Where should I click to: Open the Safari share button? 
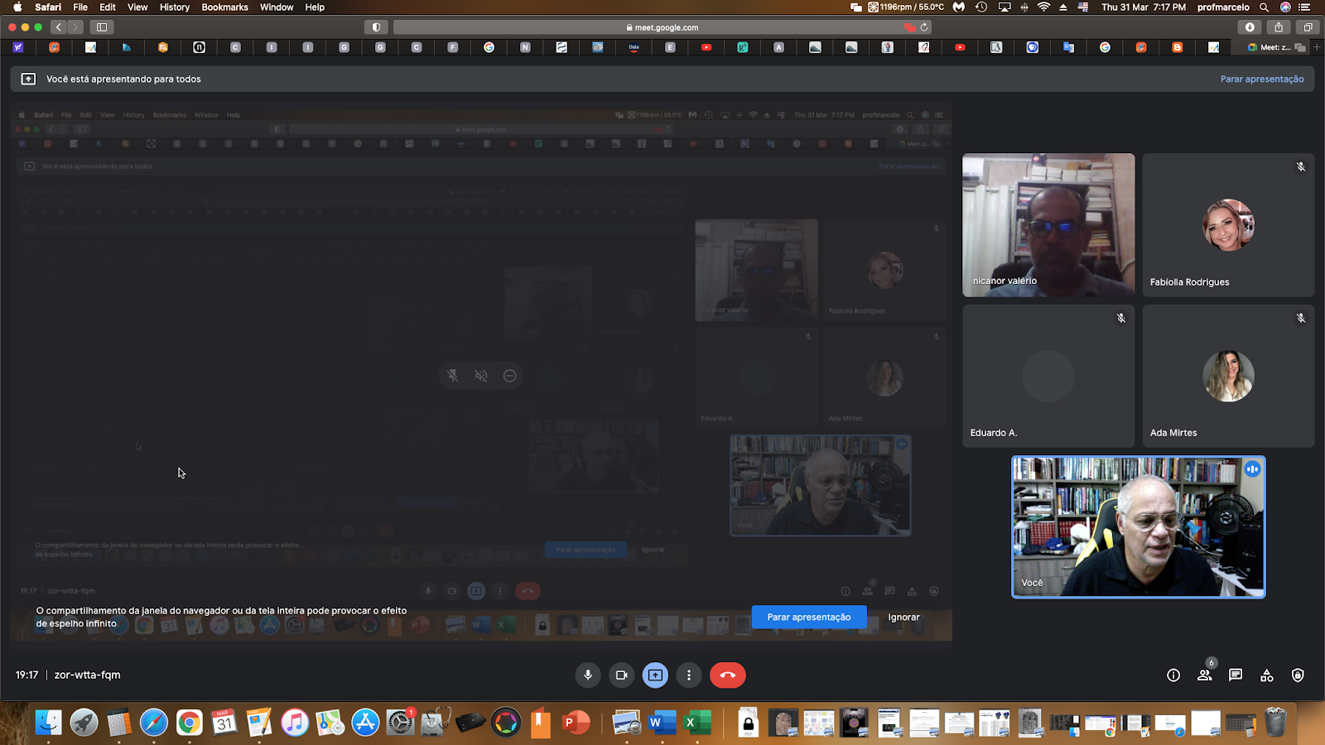1279,27
